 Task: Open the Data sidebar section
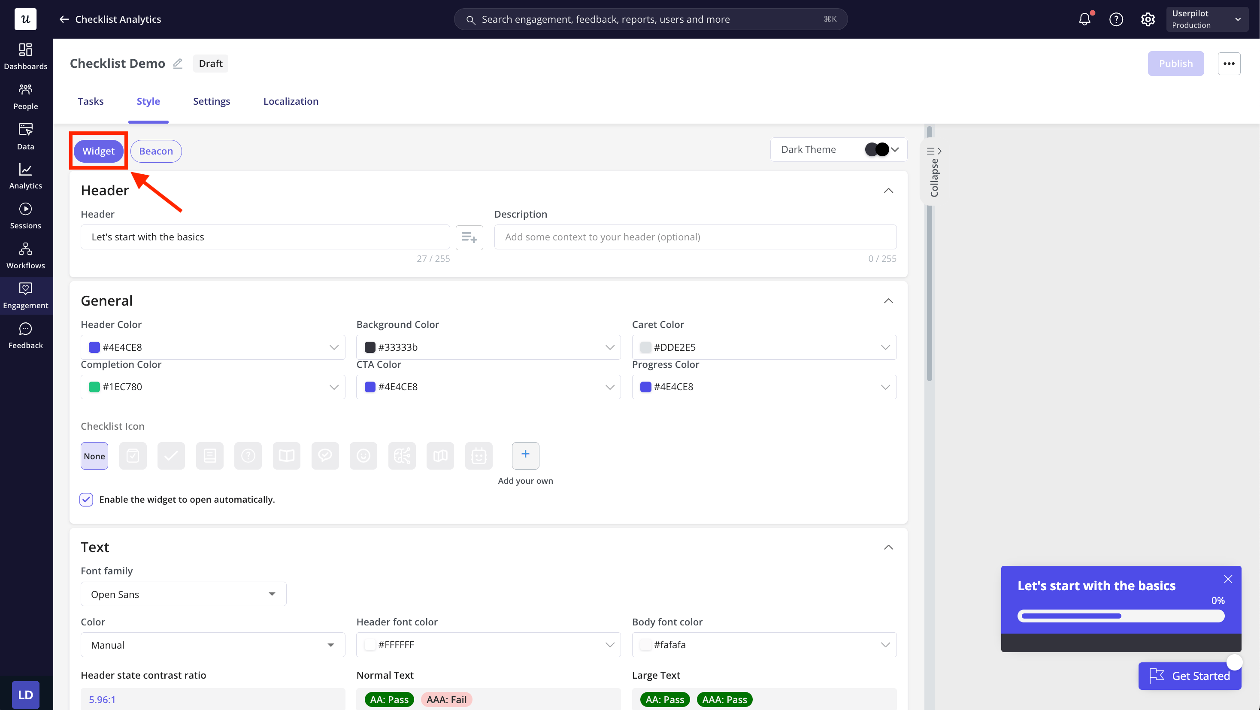25,137
